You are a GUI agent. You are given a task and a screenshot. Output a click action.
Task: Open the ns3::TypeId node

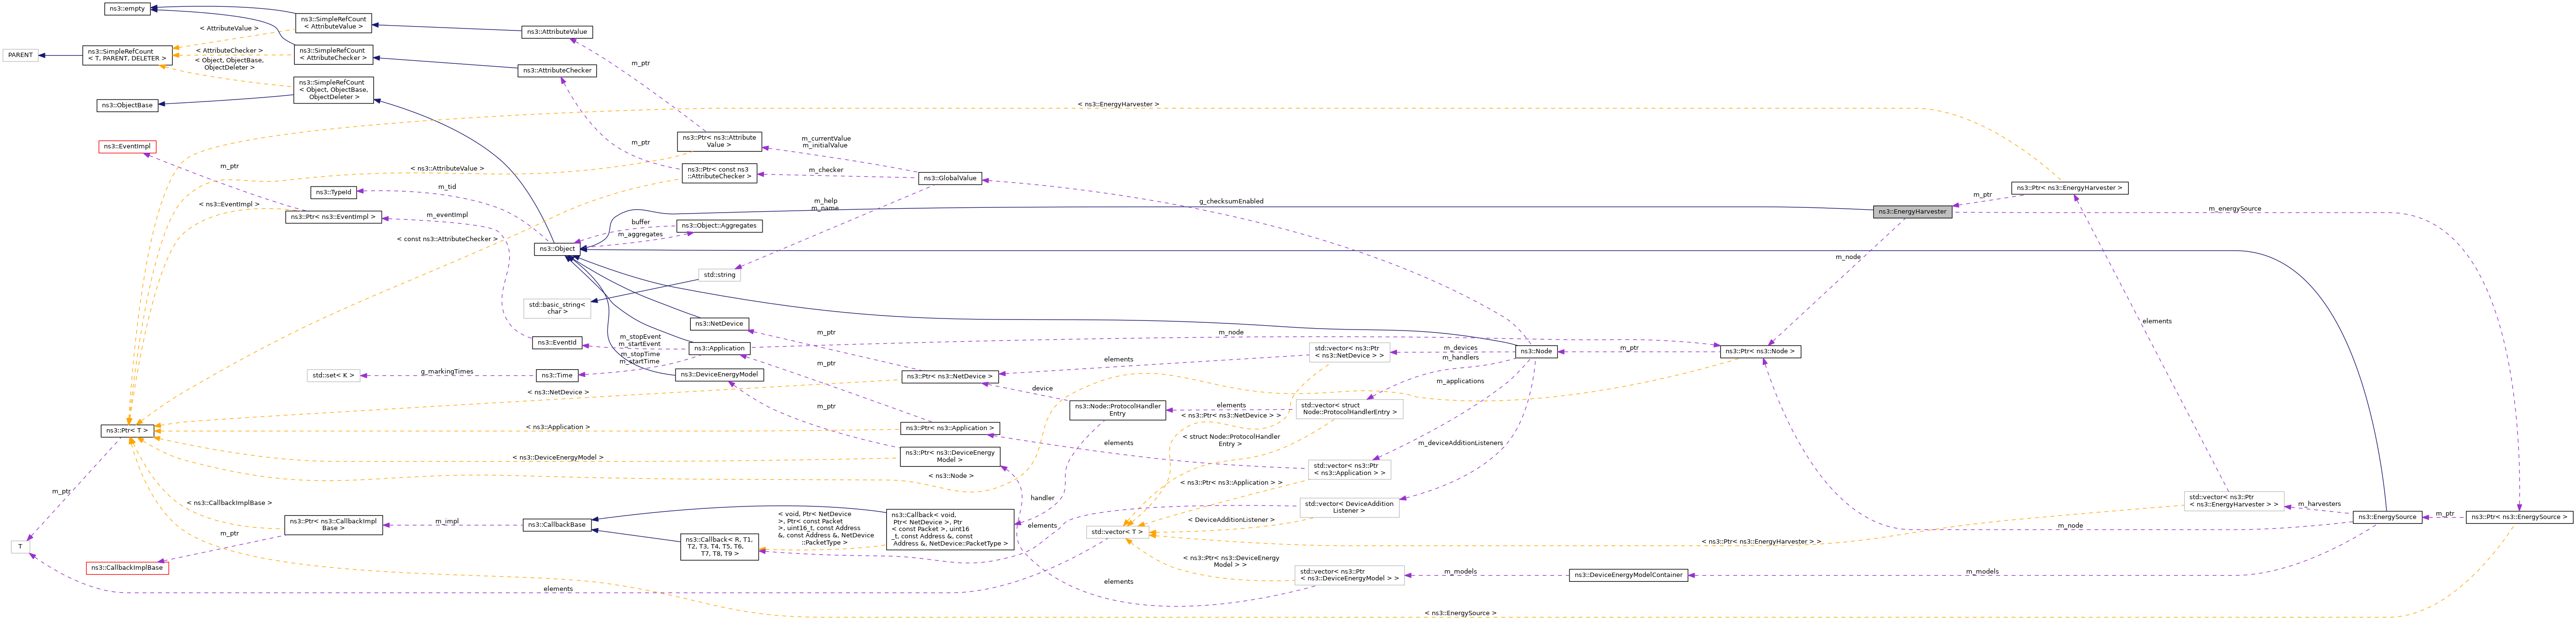pos(333,192)
